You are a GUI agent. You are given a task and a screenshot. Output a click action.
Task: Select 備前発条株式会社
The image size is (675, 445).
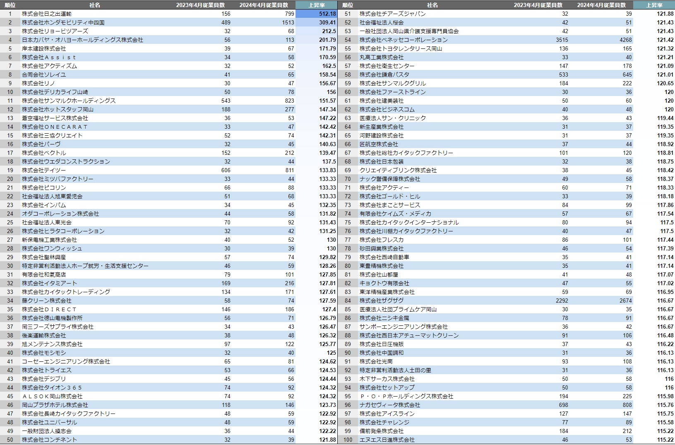[x=382, y=431]
